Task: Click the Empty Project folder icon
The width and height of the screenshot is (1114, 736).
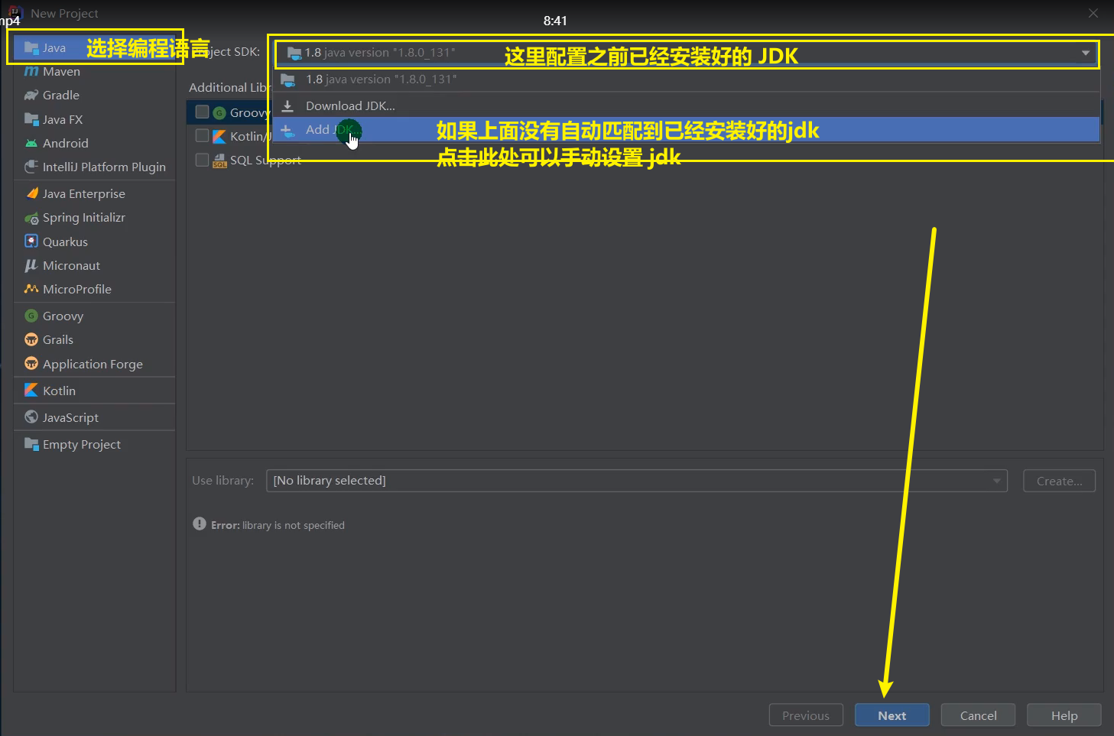Action: tap(31, 444)
